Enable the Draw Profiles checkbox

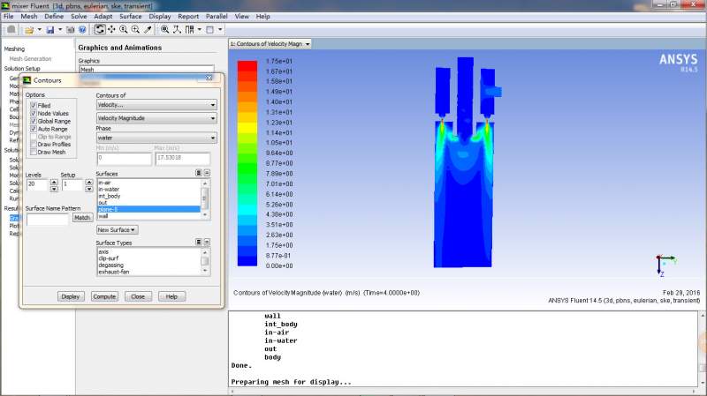point(34,145)
